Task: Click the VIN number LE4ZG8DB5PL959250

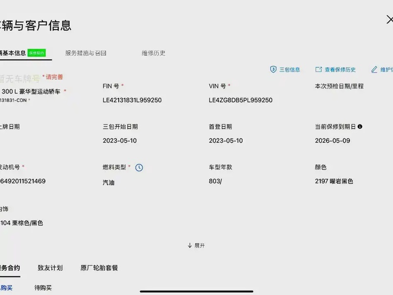Action: (240, 100)
